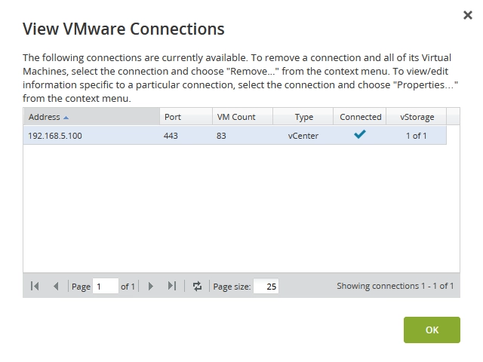Click the vCenter type cell
Viewport: 483px width, 362px height.
[303, 136]
